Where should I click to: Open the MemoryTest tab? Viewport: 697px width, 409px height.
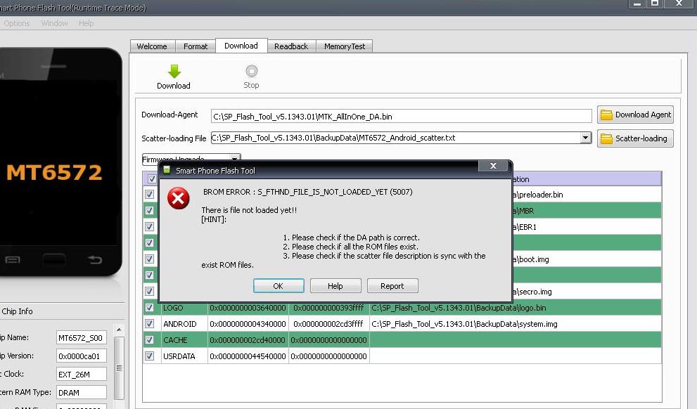(345, 46)
